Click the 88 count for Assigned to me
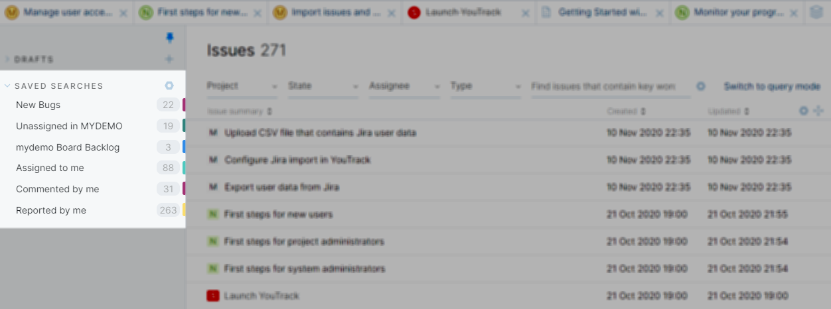Screen dimensions: 831x309 click(169, 168)
